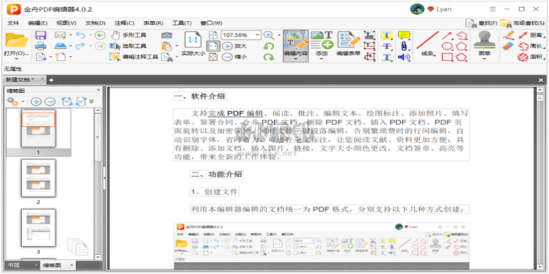Viewport: 549px width, 274px height.
Task: Select the red Rectangle shape tool
Action: 447,57
